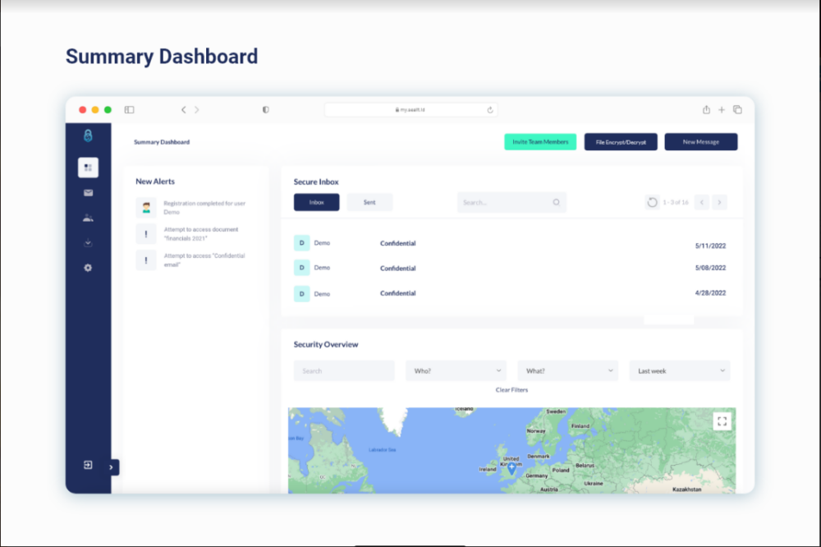
Task: Click the download icon in sidebar
Action: tap(88, 243)
